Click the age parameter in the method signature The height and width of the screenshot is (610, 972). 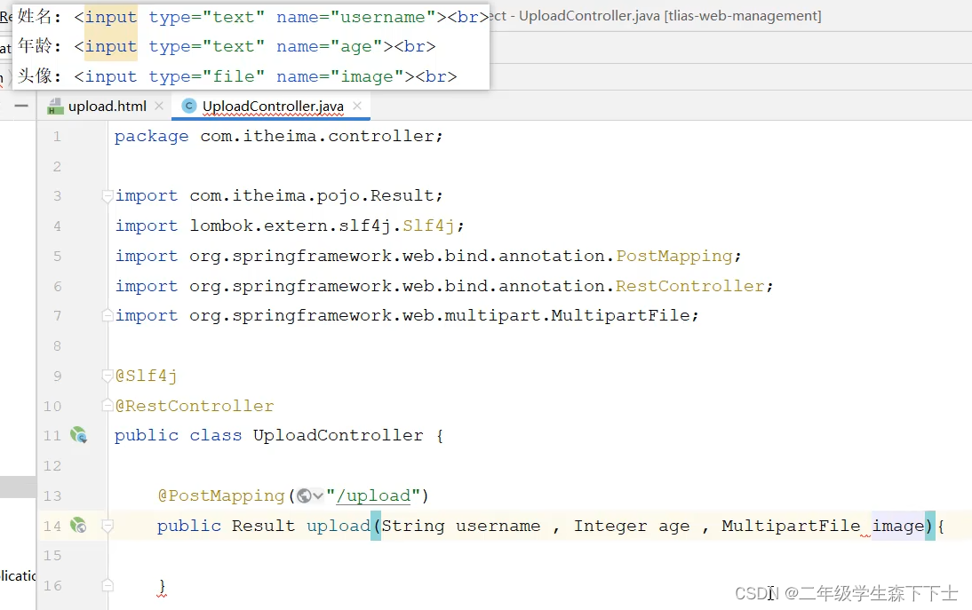(x=673, y=527)
